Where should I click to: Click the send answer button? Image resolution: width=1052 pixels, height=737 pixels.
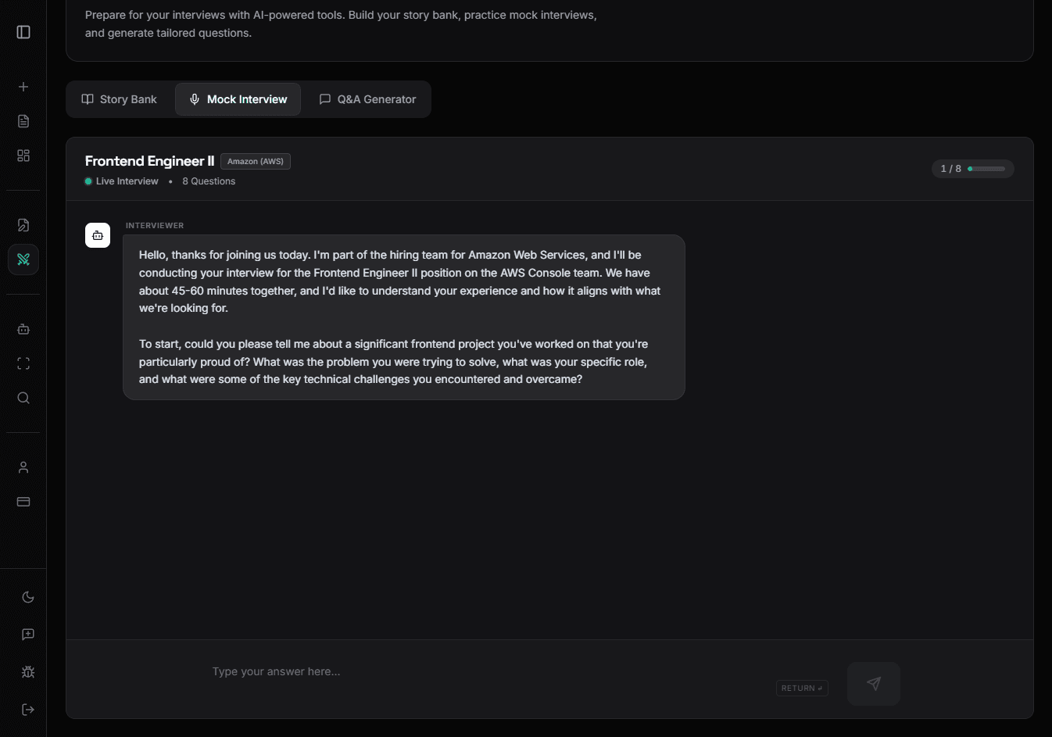click(873, 684)
